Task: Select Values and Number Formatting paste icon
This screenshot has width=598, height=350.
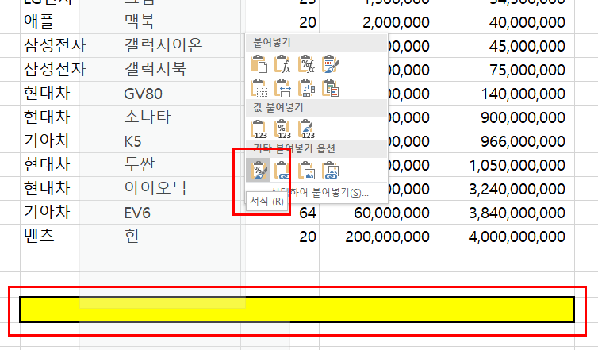Action: (282, 129)
